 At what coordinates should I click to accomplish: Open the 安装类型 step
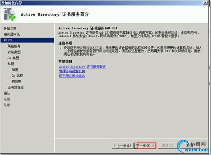click(14, 52)
